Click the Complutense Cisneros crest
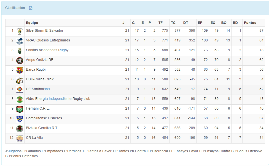270x166 pixels. pyautogui.click(x=19, y=119)
